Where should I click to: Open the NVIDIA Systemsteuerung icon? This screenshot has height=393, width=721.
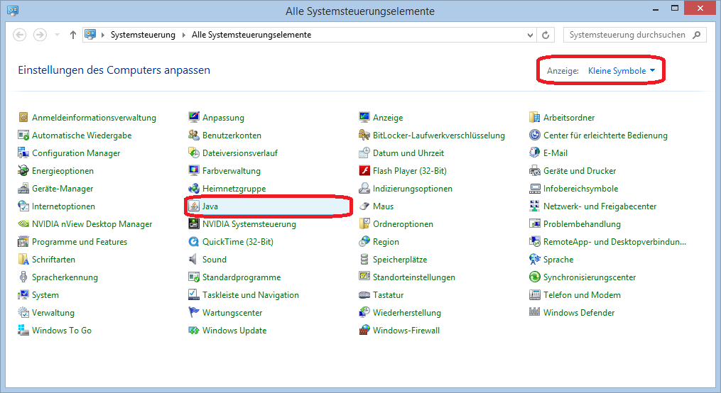point(194,224)
